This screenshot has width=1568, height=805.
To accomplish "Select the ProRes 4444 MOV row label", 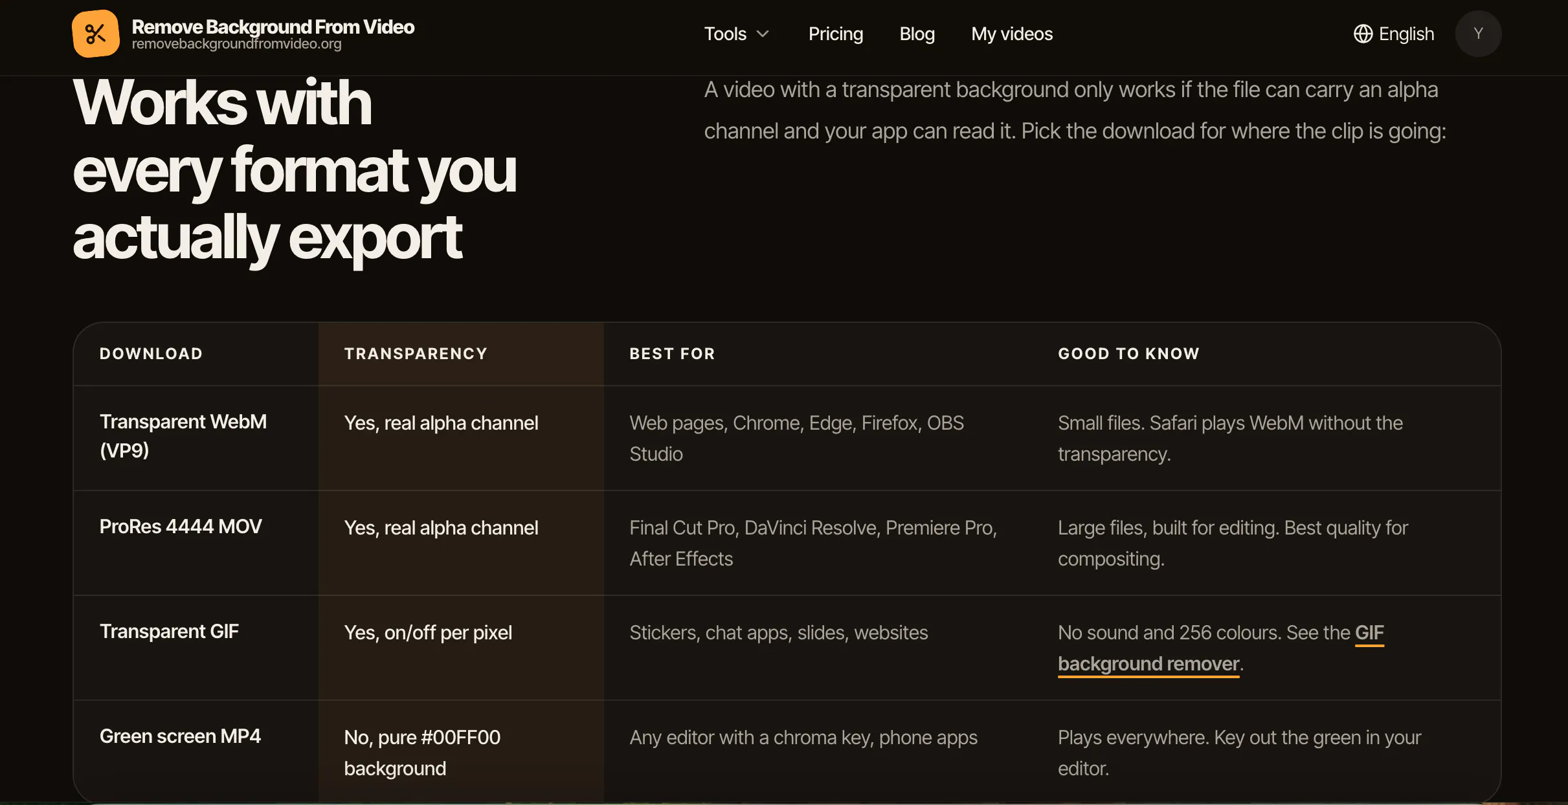I will coord(181,527).
